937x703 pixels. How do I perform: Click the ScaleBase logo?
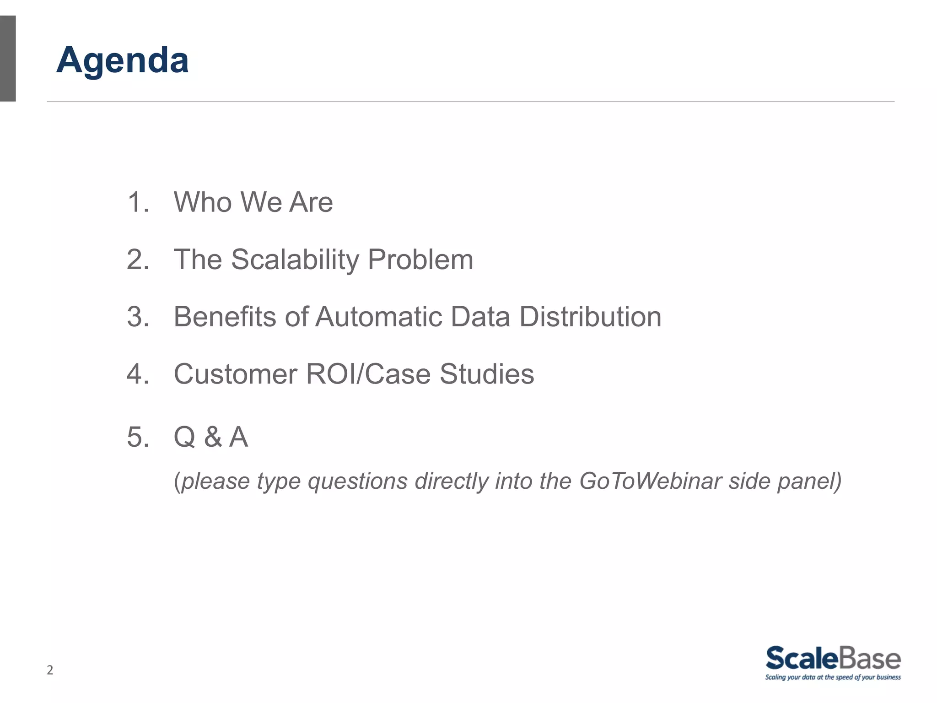click(833, 659)
